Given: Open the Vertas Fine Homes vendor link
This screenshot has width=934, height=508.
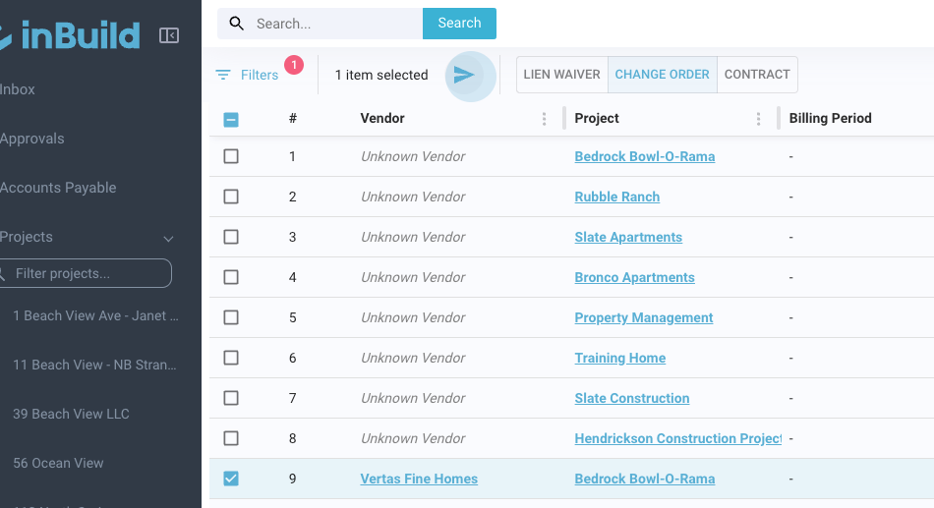Looking at the screenshot, I should click(419, 480).
